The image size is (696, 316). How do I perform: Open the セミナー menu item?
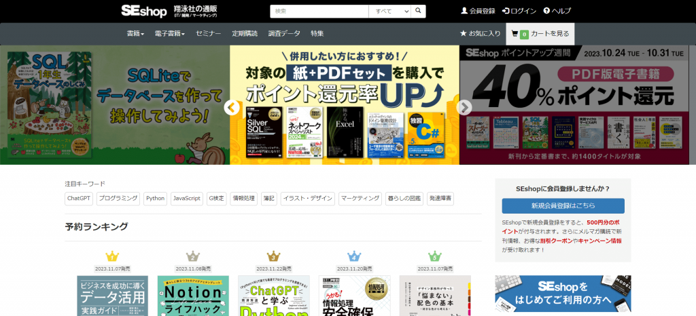coord(208,34)
